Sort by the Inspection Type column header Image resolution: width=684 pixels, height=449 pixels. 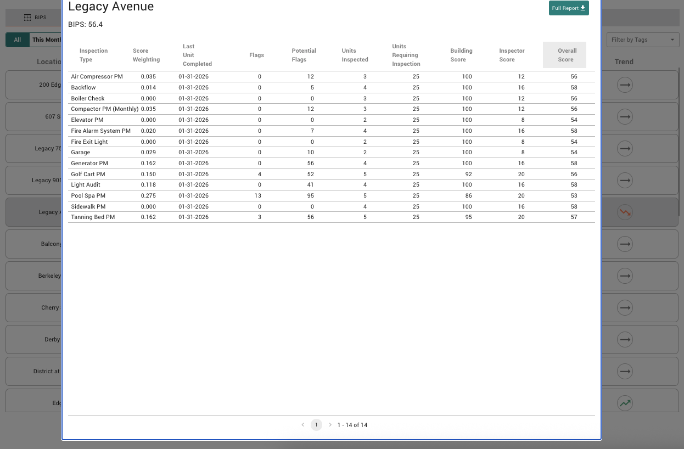(x=93, y=55)
